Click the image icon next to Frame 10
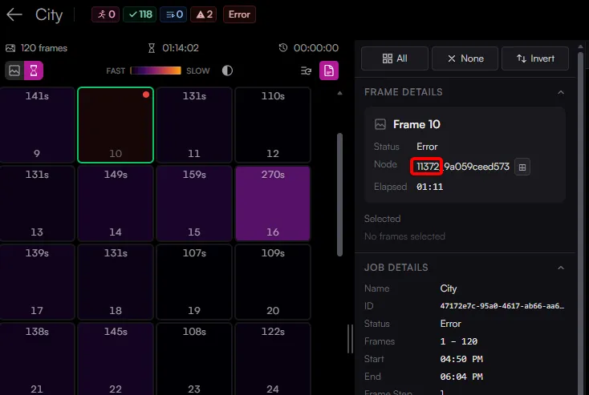Image resolution: width=589 pixels, height=395 pixels. [x=380, y=124]
